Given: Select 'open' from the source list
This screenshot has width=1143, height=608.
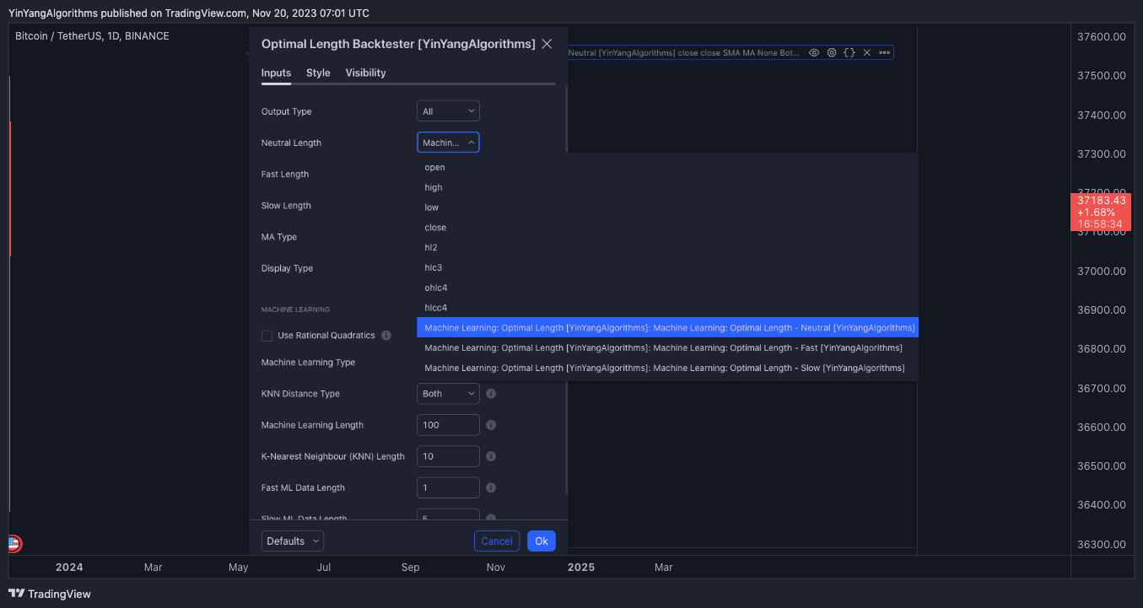Looking at the screenshot, I should (x=667, y=167).
